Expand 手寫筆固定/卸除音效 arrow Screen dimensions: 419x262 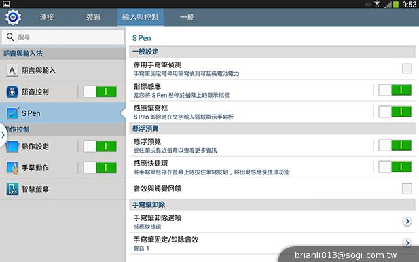pyautogui.click(x=407, y=244)
